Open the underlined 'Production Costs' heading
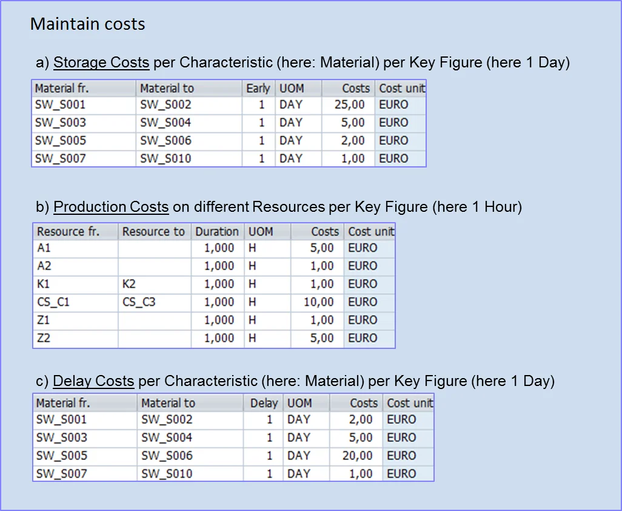This screenshot has height=511, width=622. click(x=111, y=207)
